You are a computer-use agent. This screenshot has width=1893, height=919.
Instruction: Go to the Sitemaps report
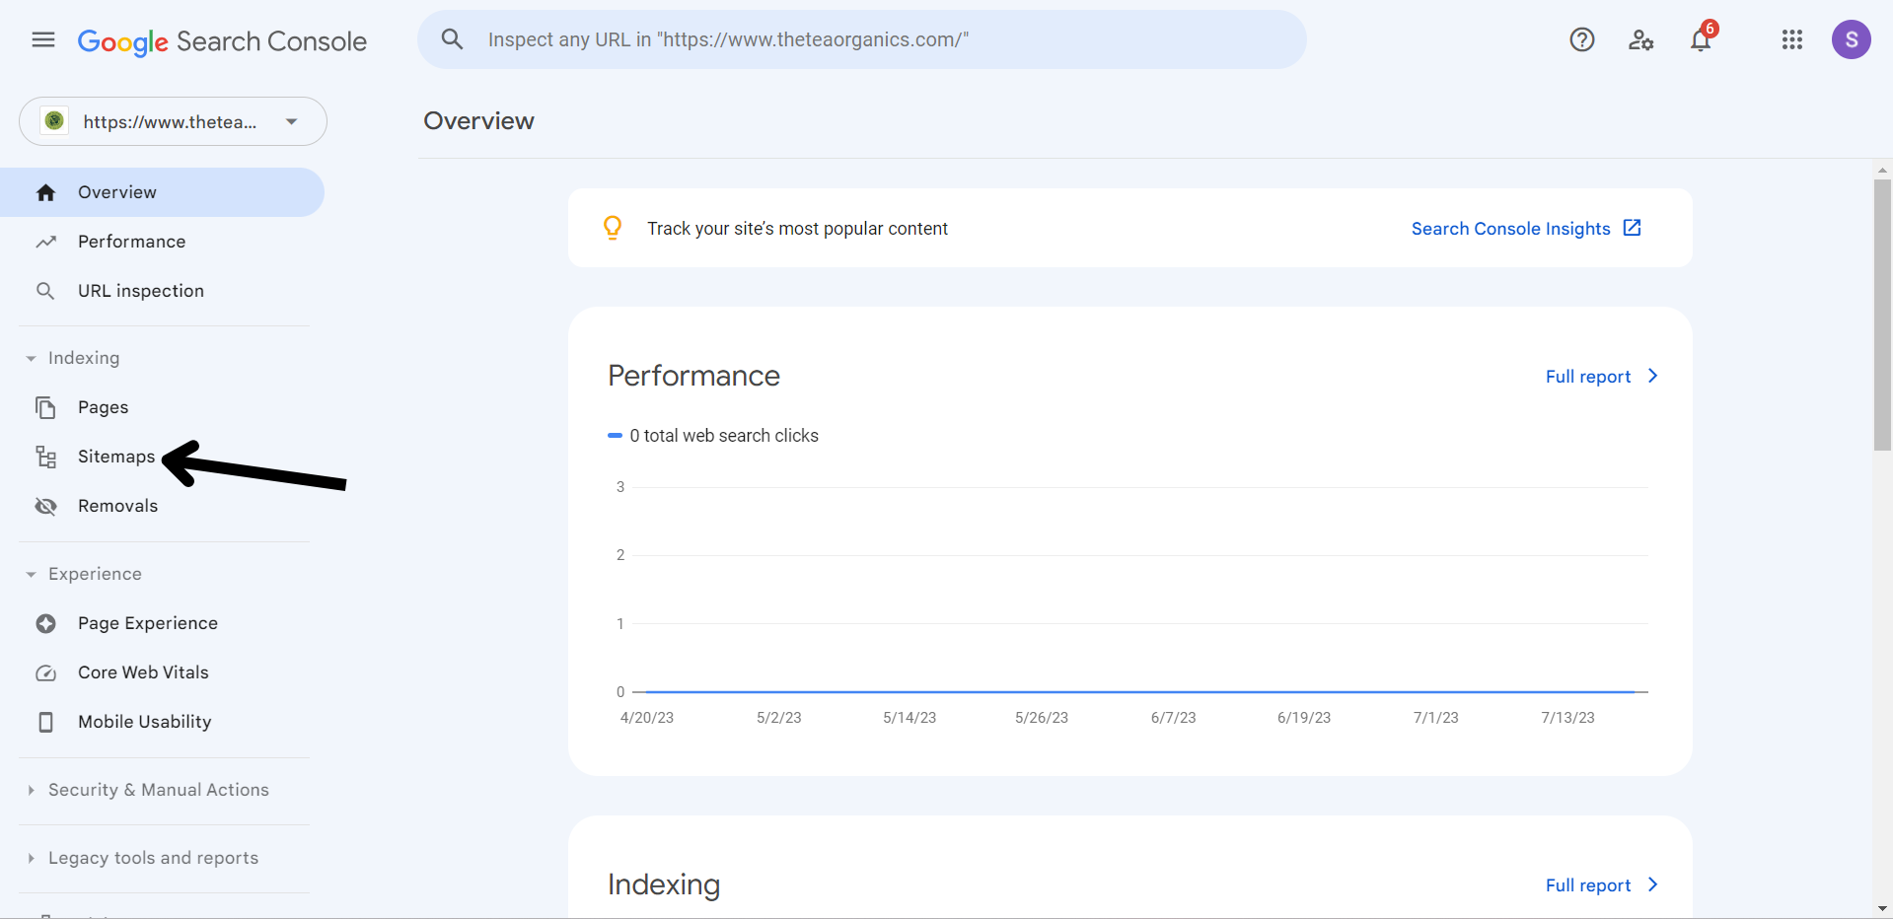(116, 457)
